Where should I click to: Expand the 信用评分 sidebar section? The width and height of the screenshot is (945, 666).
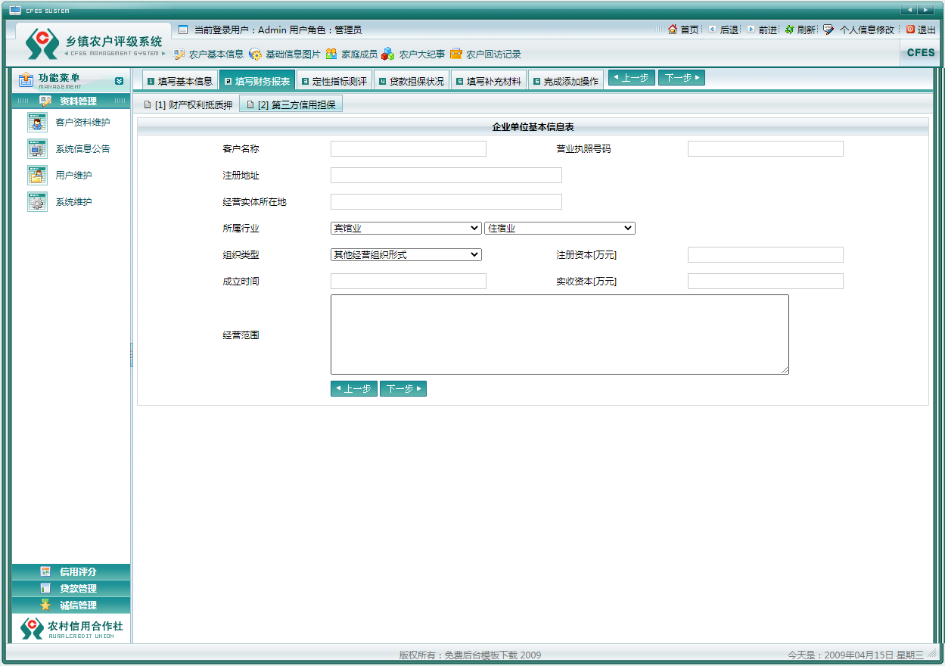[x=71, y=571]
